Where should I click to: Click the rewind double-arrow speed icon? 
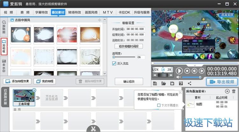tap(155, 75)
